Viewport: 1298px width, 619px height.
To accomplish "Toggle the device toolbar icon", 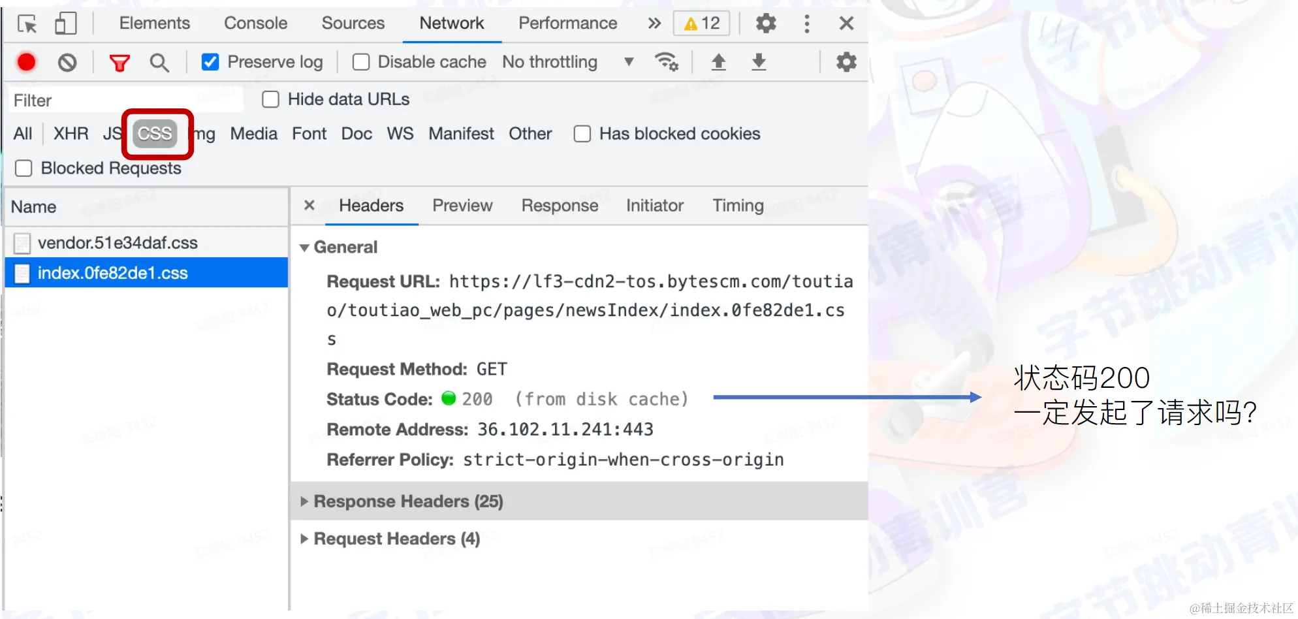I will click(65, 24).
